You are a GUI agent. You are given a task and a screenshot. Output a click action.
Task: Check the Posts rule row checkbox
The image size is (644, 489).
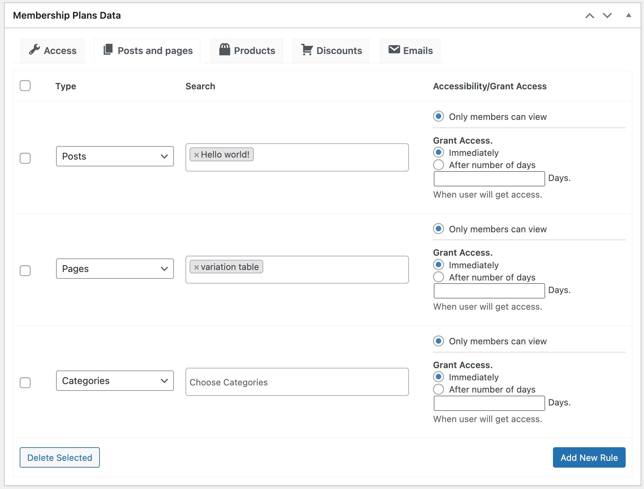25,158
